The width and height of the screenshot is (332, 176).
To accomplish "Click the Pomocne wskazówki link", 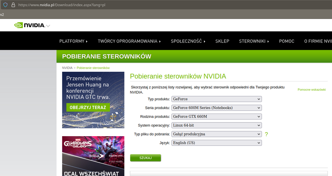I will pyautogui.click(x=311, y=90).
